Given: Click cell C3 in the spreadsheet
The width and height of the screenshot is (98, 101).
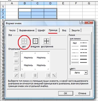Looking at the screenshot, I should (38, 13).
